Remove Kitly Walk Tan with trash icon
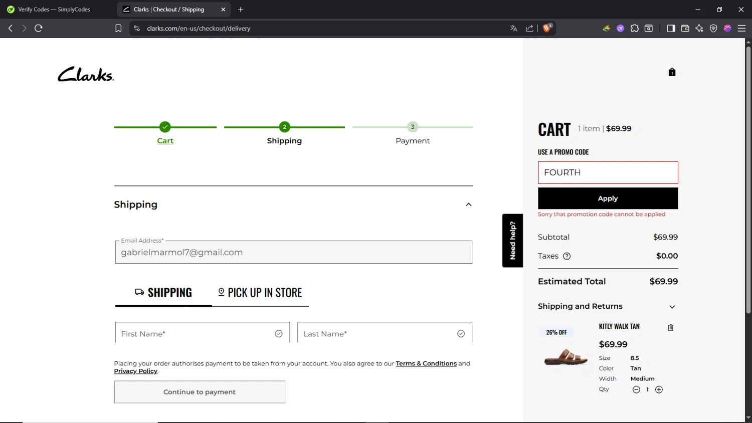752x423 pixels. coord(670,327)
